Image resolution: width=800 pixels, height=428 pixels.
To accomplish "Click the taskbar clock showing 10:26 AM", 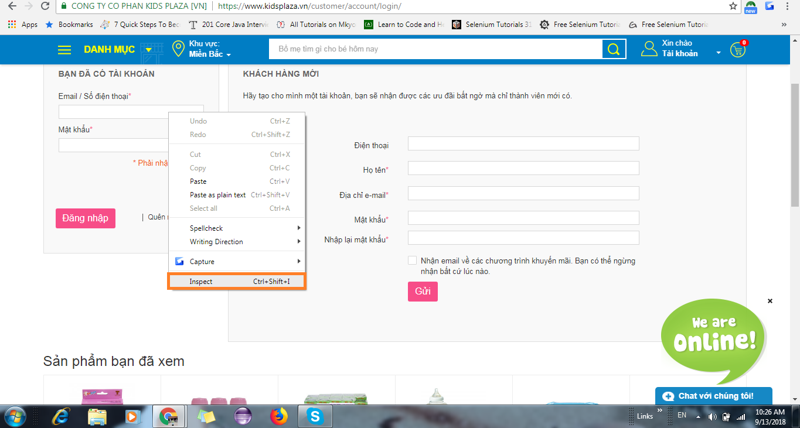I will pos(771,417).
